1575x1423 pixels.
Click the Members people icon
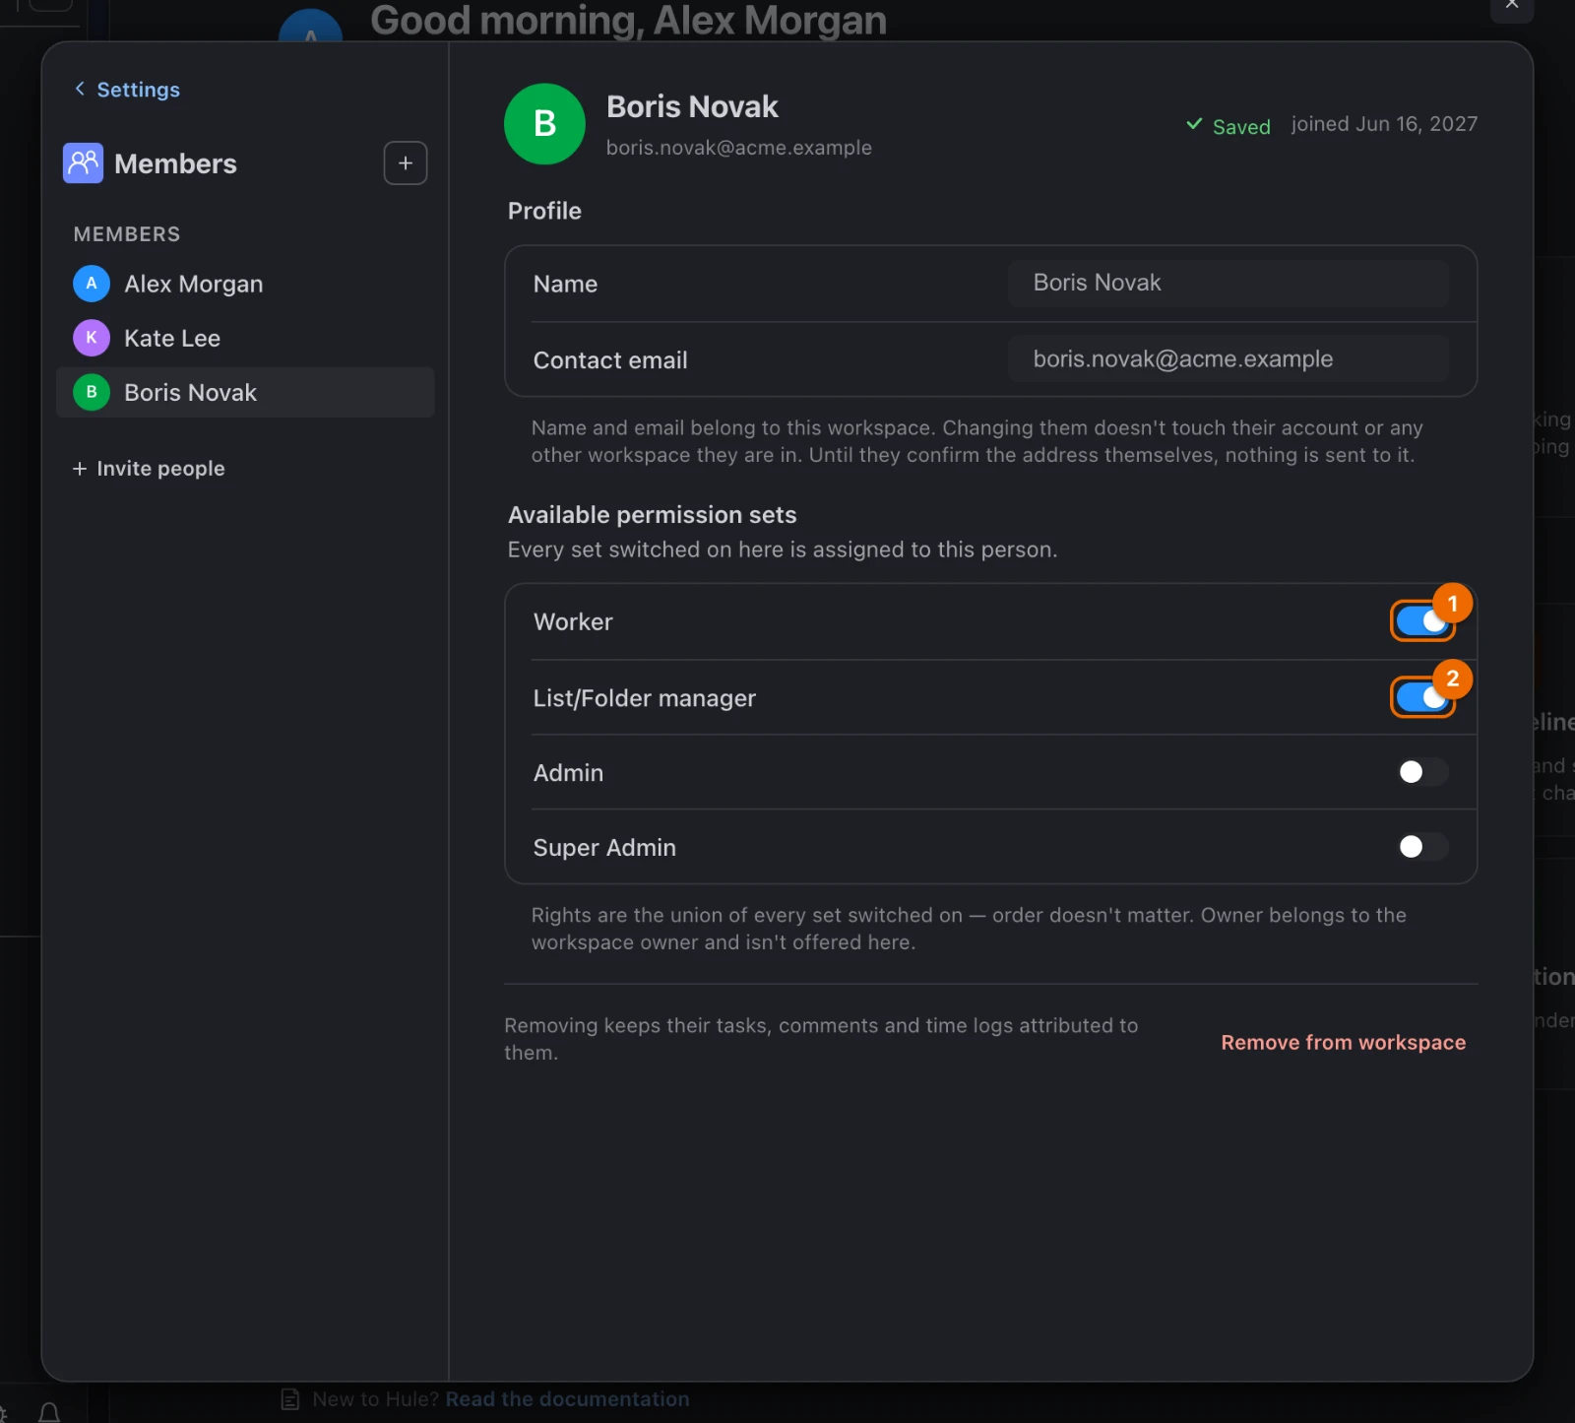click(x=83, y=162)
